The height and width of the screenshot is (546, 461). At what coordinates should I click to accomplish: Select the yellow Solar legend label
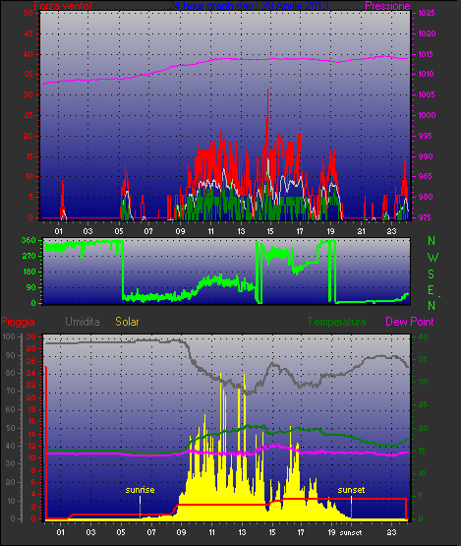pyautogui.click(x=127, y=322)
